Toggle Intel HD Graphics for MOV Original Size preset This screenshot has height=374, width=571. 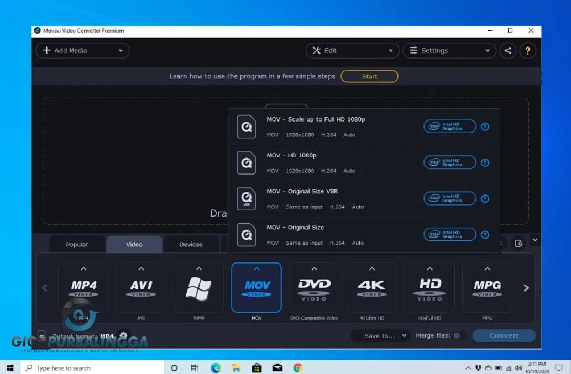[450, 235]
